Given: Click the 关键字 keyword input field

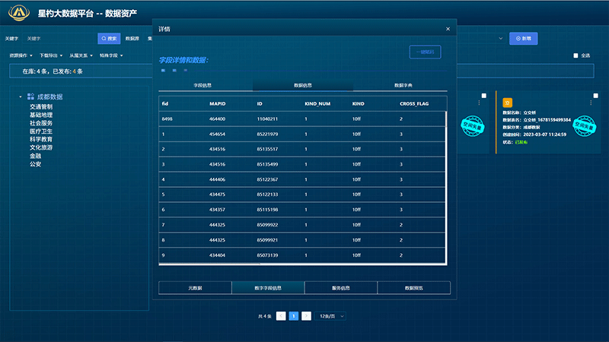Looking at the screenshot, I should coord(57,38).
